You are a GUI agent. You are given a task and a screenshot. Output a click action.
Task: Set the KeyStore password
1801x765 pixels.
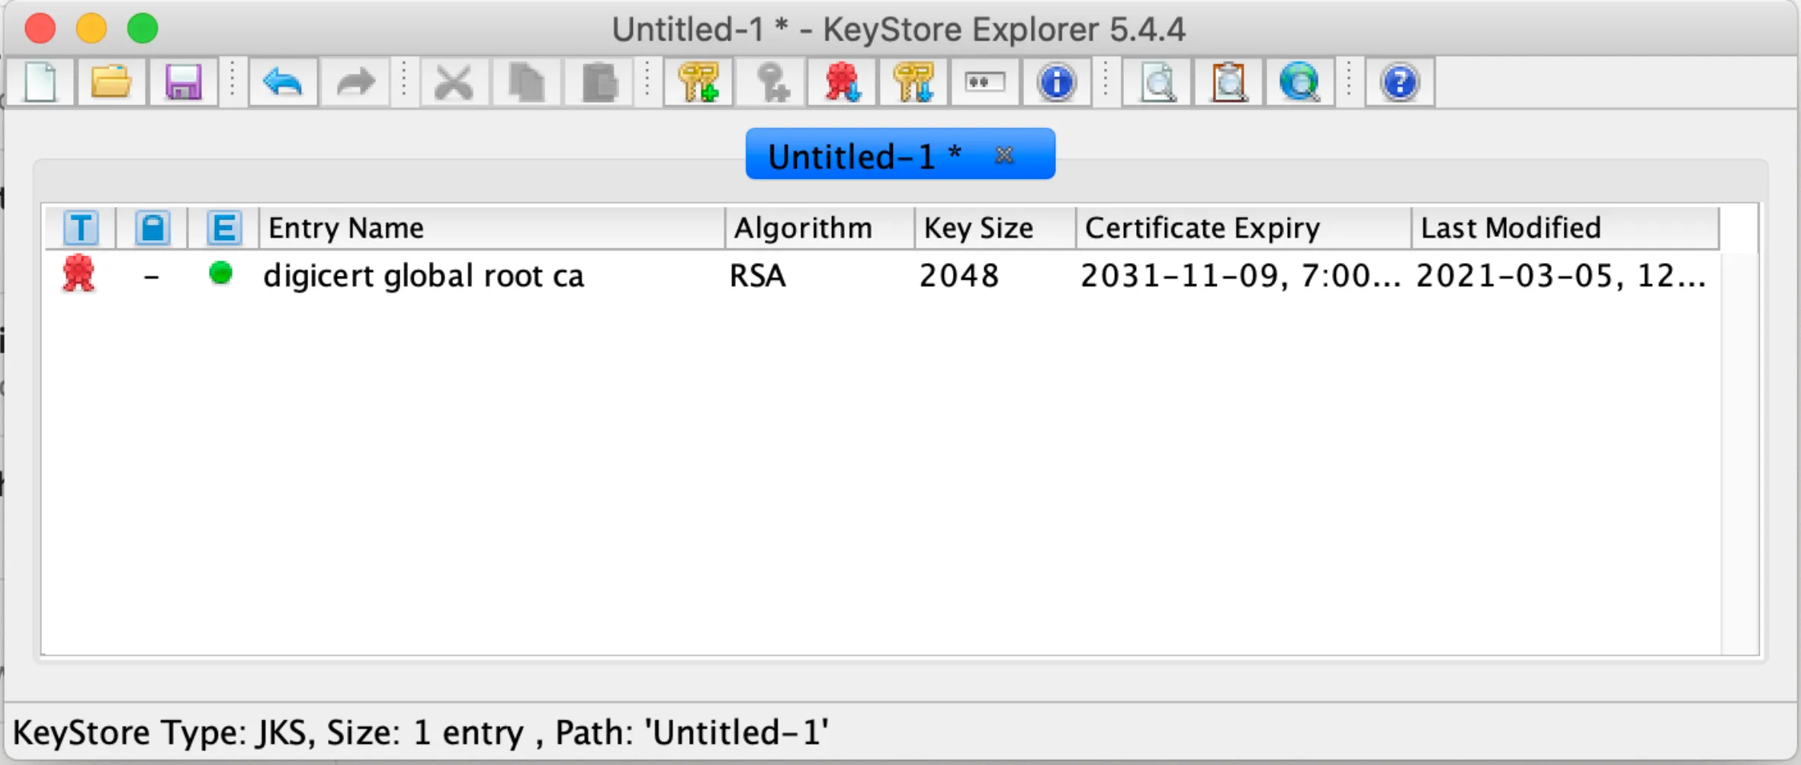984,82
